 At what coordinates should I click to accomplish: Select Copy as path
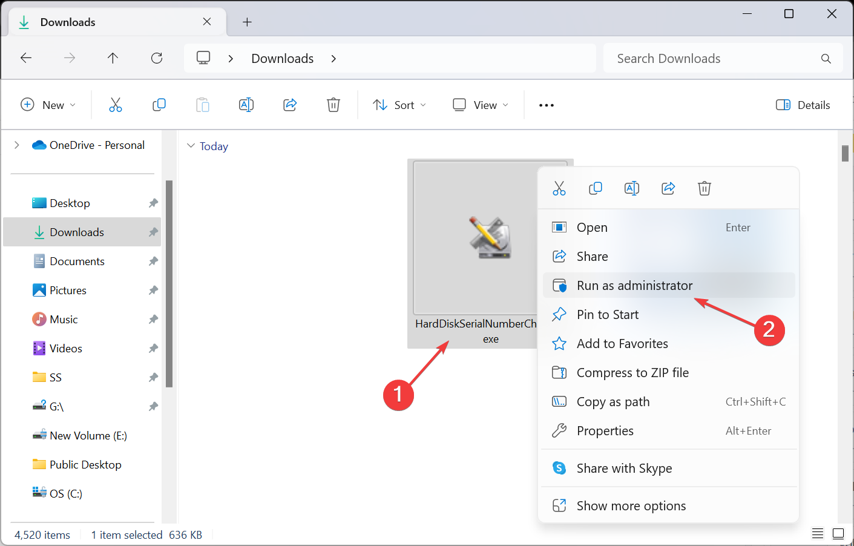tap(669, 402)
